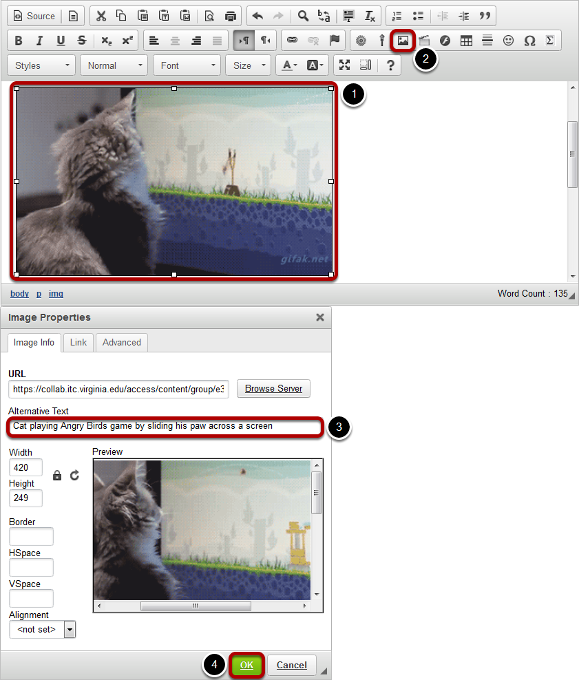The height and width of the screenshot is (680, 579).
Task: Click the Templates page icon
Action: pyautogui.click(x=73, y=16)
